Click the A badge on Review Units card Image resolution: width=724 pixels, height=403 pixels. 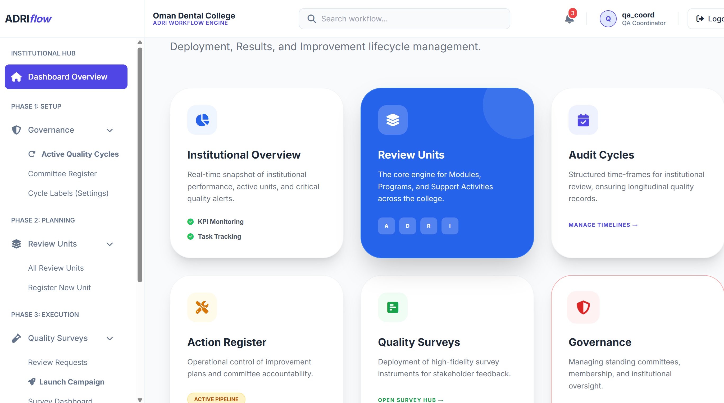point(386,226)
